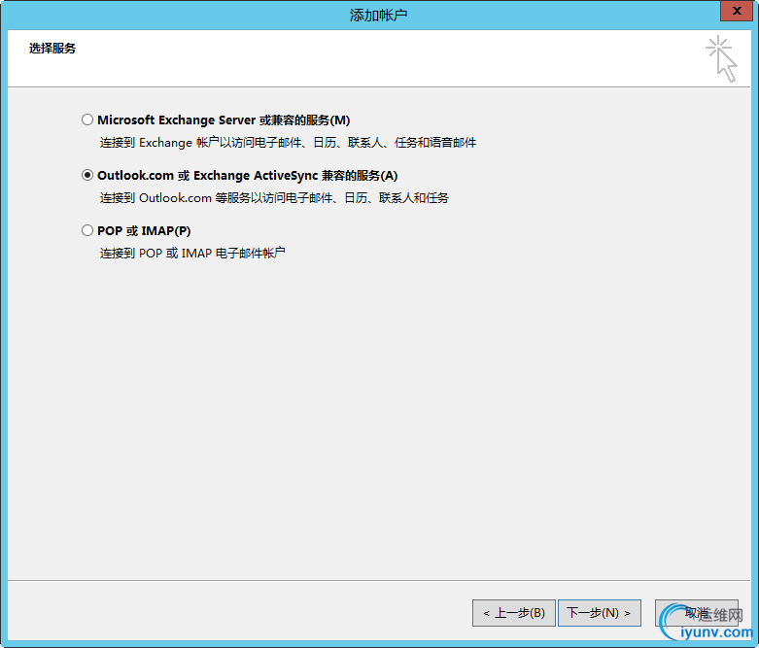Proceed with 下一步(N) button
Viewport: 759px width, 648px height.
(x=600, y=613)
